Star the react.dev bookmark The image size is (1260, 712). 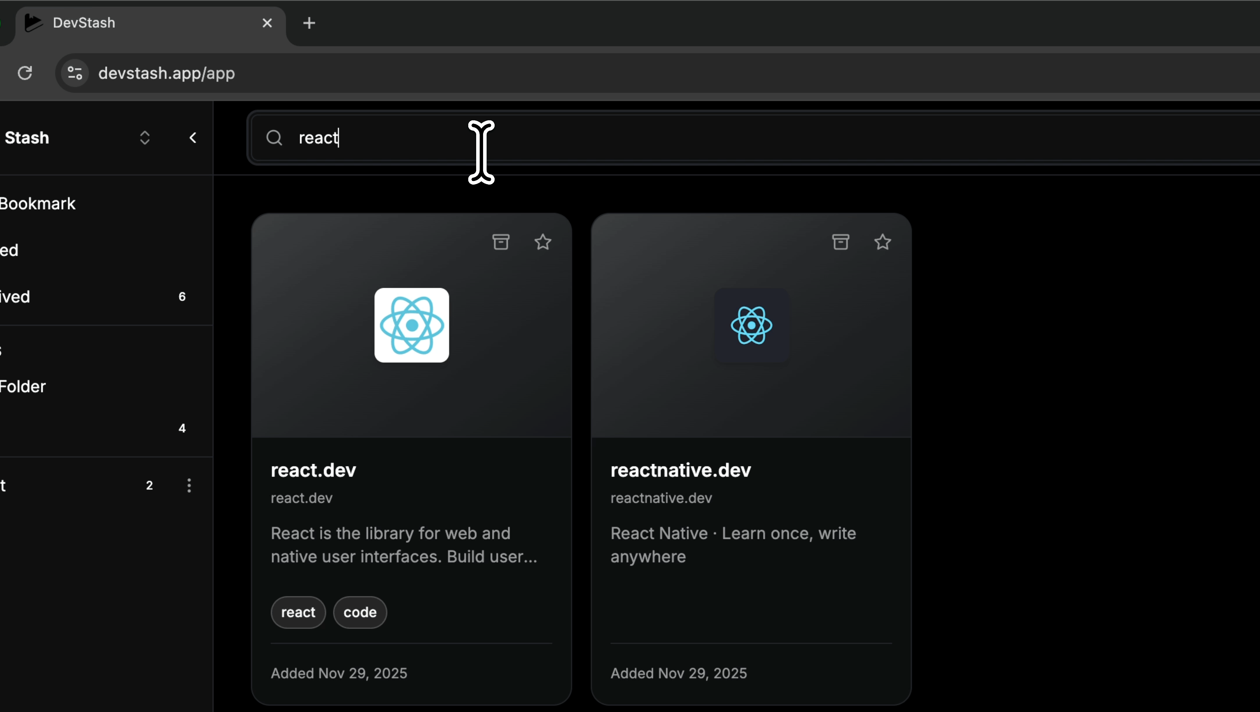coord(542,242)
